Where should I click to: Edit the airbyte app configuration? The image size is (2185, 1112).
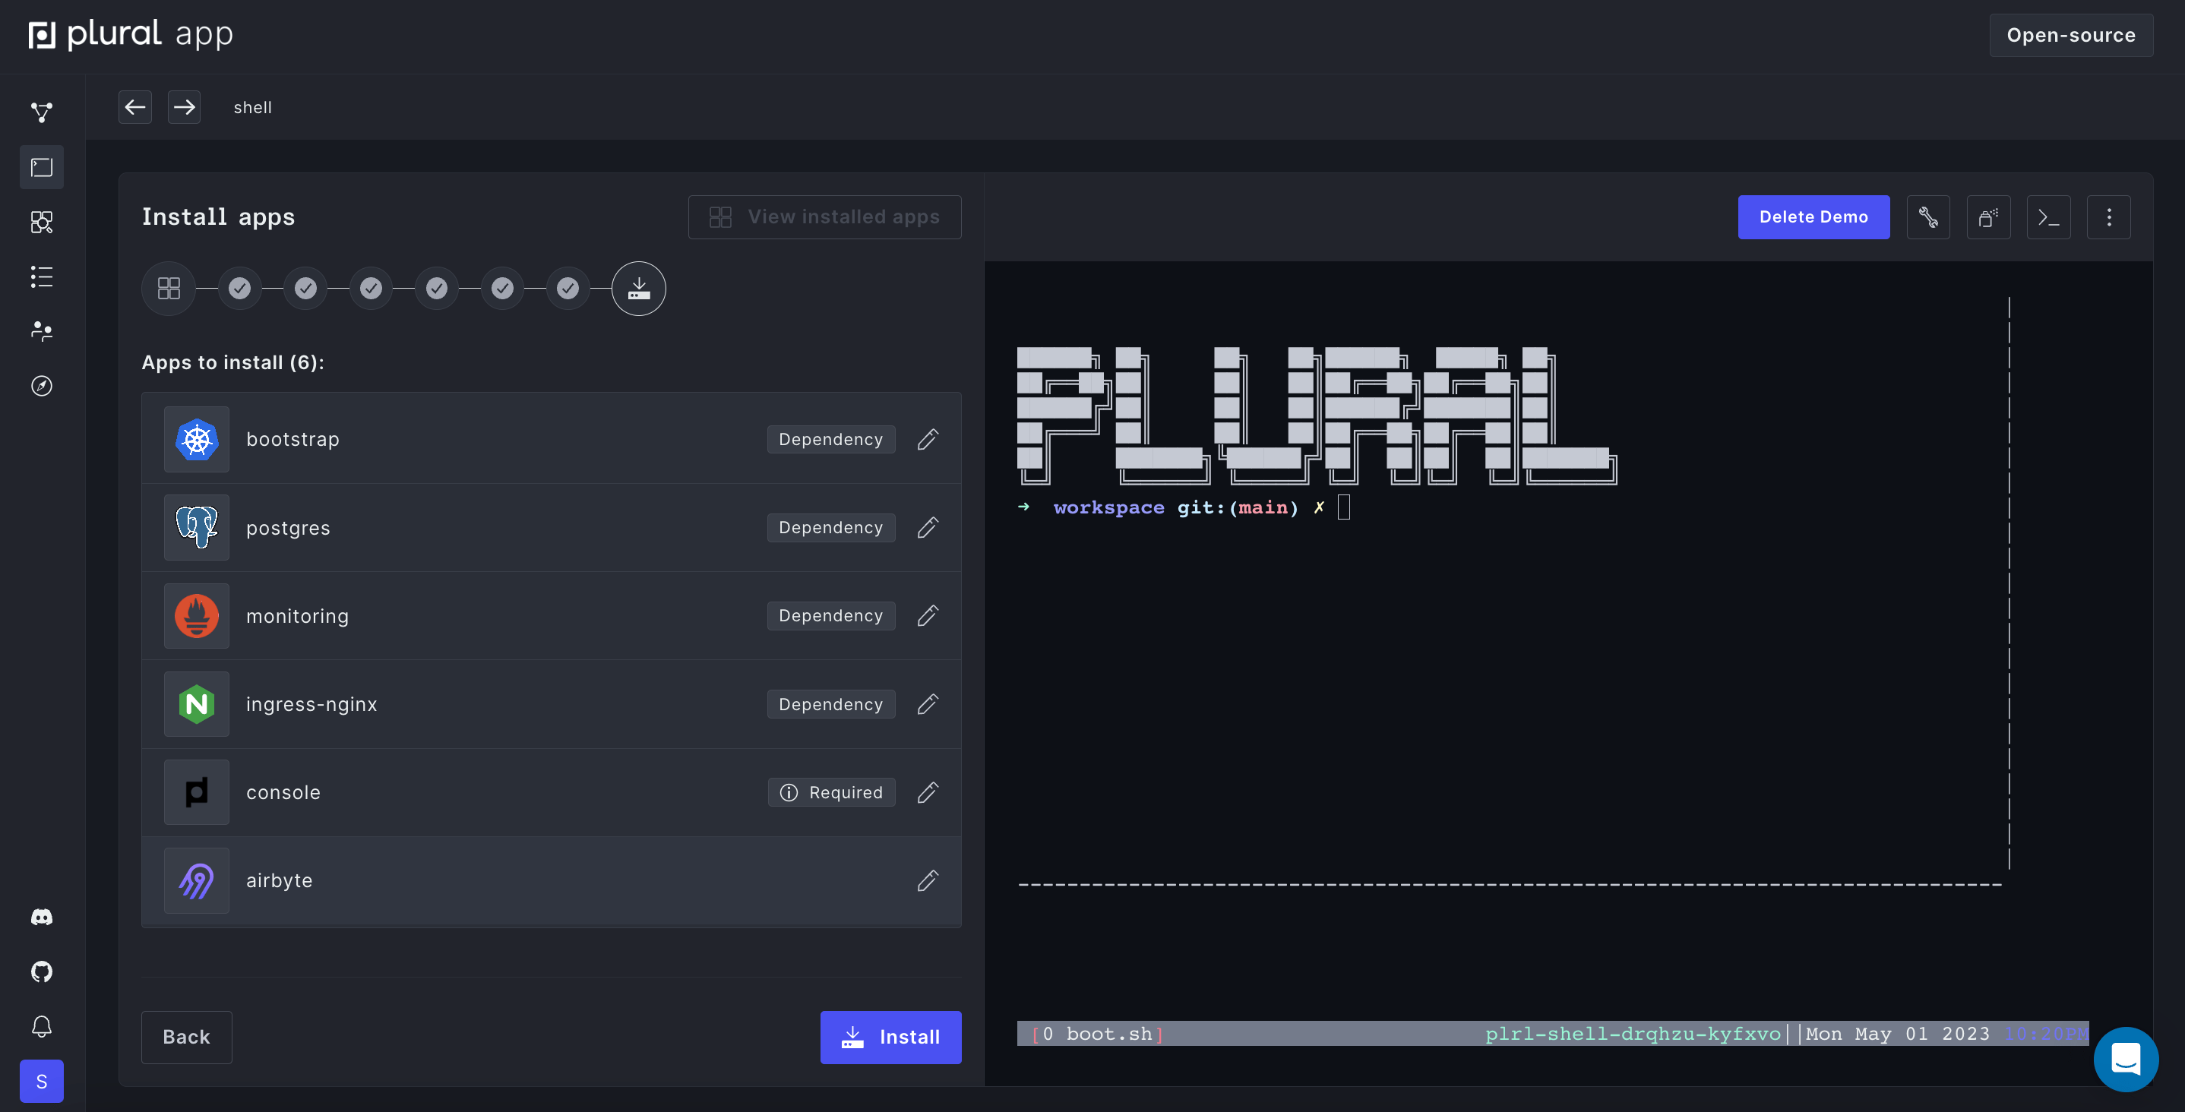927,880
